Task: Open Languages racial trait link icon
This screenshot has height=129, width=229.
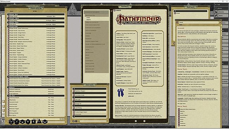Action: [x=179, y=125]
